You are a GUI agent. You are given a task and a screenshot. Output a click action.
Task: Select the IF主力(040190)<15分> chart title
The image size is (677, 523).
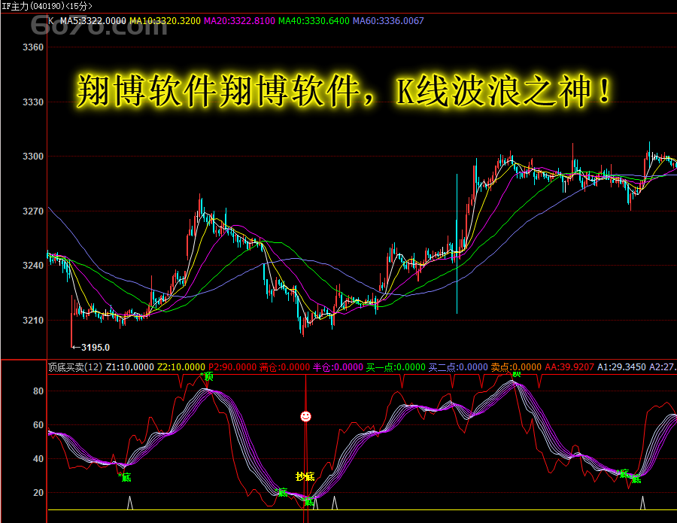[47, 6]
